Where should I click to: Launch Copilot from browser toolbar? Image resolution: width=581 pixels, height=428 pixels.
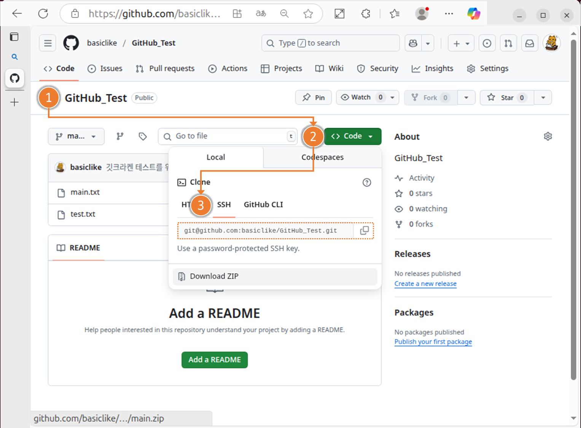coord(474,14)
